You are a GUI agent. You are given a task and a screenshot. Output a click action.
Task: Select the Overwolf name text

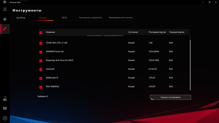[50, 69]
